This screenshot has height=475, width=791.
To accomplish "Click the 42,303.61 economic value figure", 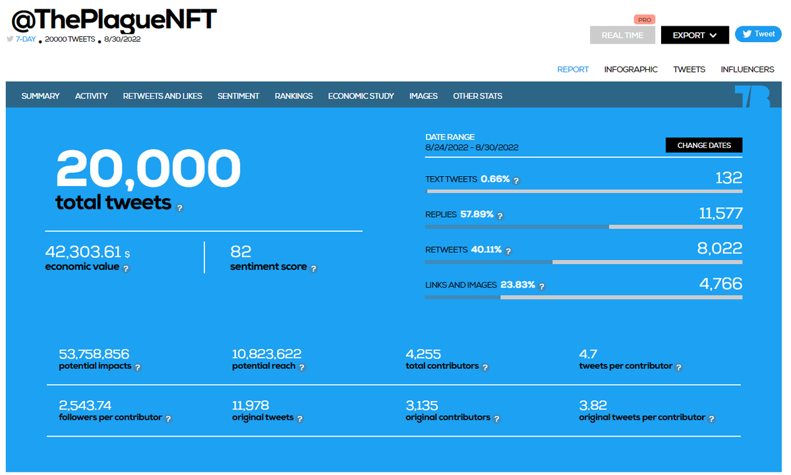I will 83,251.
